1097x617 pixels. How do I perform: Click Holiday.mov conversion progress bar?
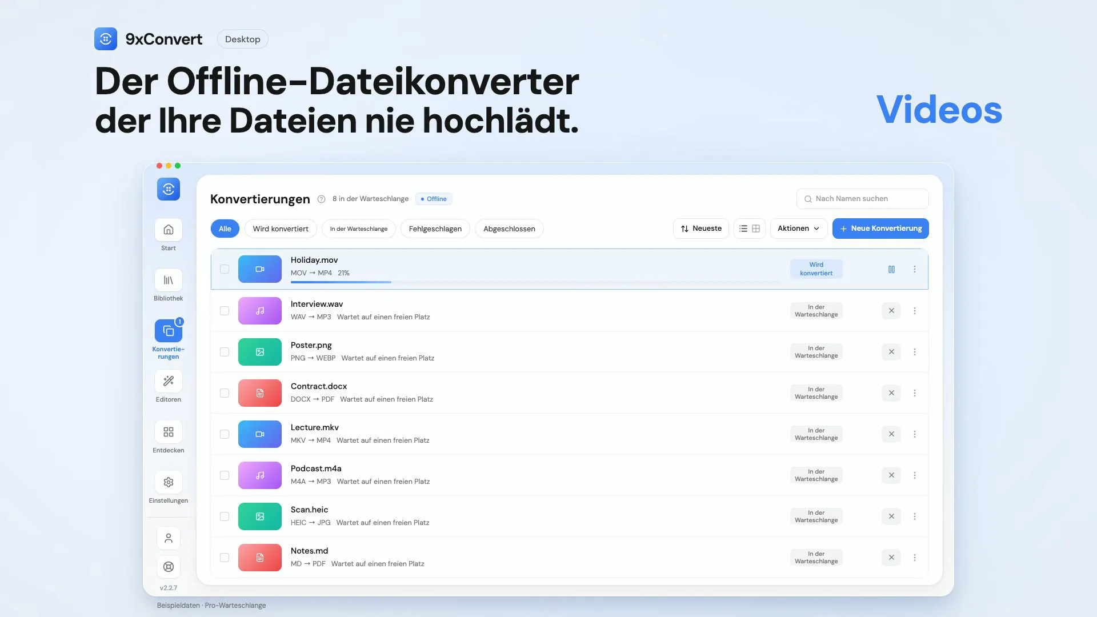535,282
